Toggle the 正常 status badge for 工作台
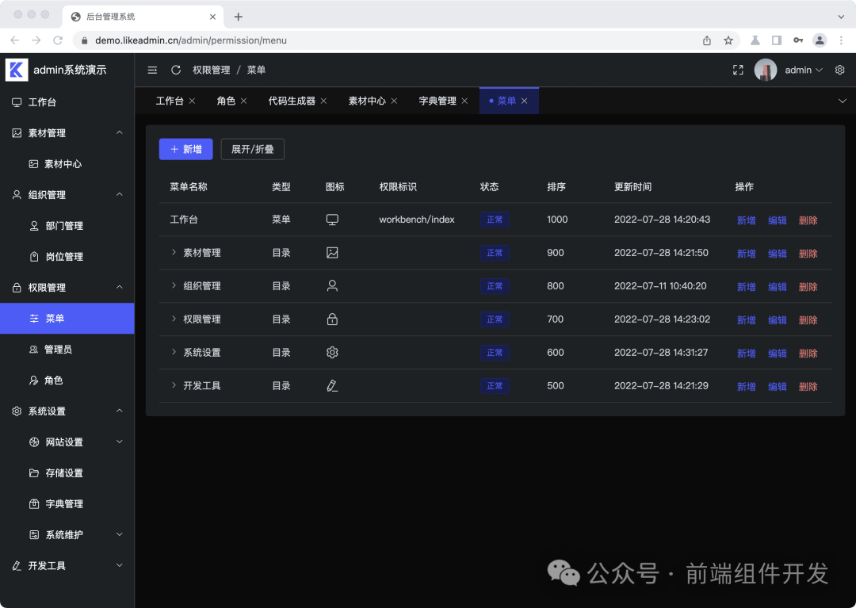This screenshot has height=608, width=856. (494, 220)
